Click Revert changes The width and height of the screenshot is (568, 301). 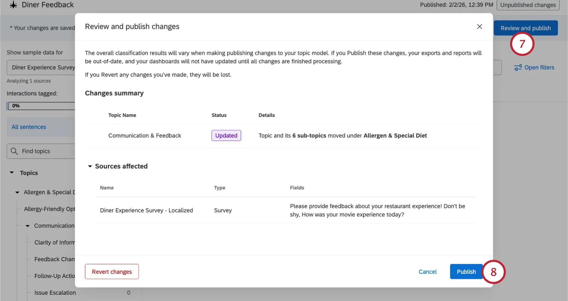click(x=112, y=271)
